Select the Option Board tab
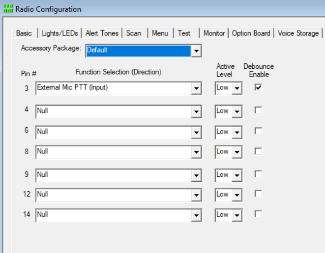Image resolution: width=325 pixels, height=253 pixels. click(x=251, y=33)
